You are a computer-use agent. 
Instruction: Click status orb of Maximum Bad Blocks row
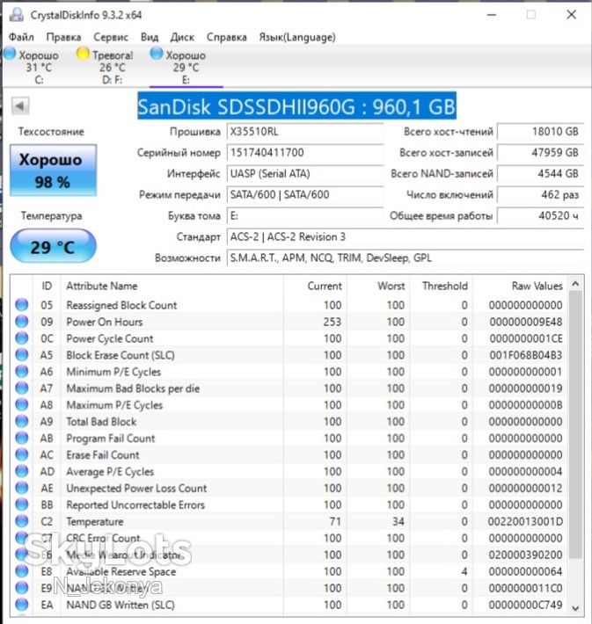pos(21,388)
